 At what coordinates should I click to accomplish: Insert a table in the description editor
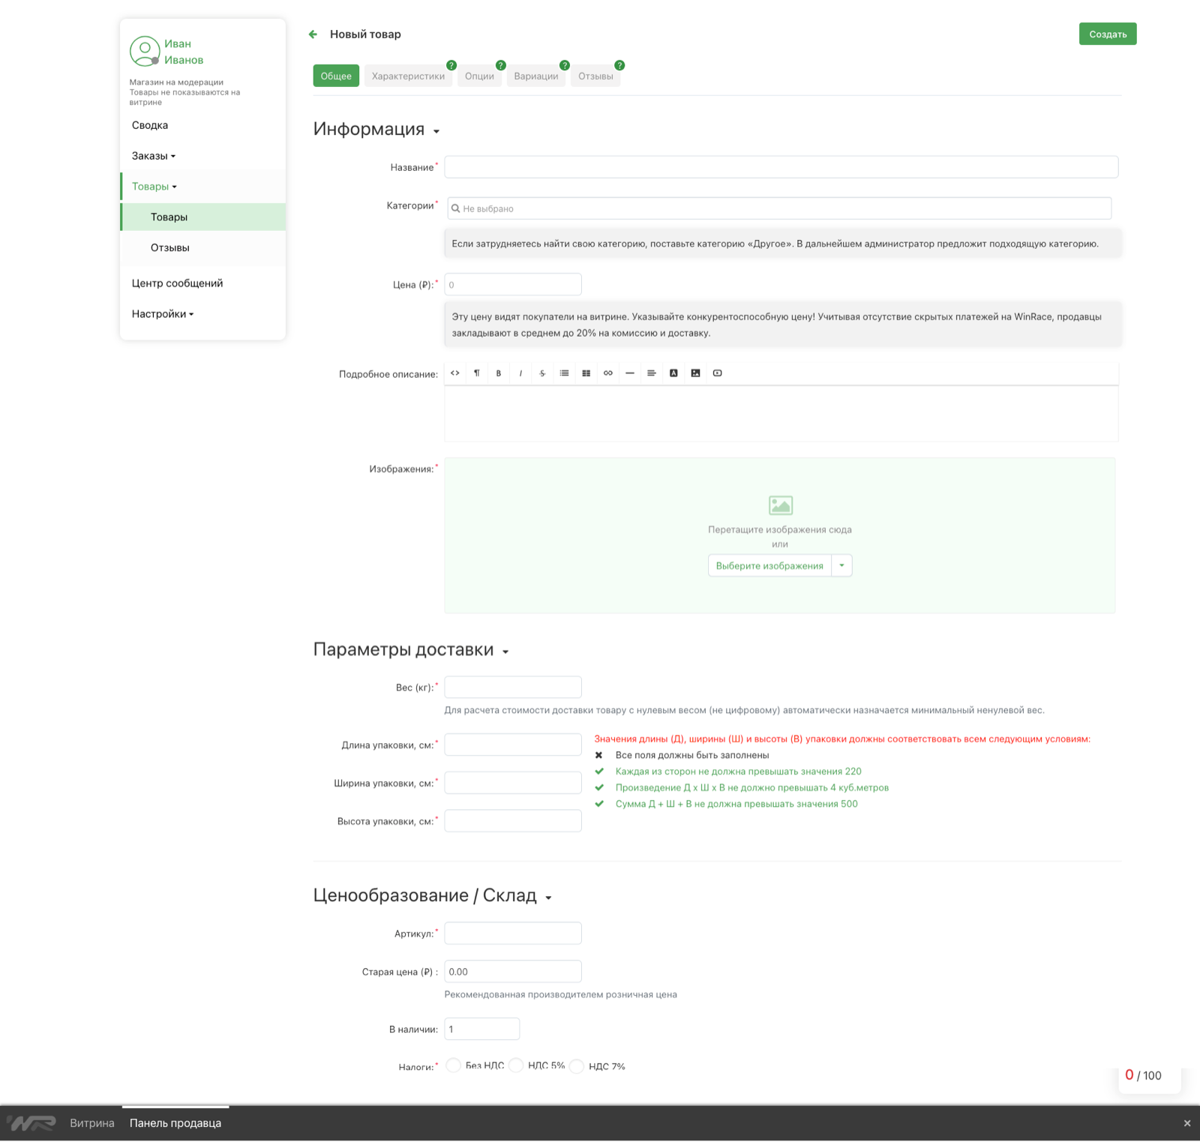click(586, 373)
